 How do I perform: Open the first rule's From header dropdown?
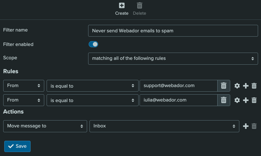(24, 86)
